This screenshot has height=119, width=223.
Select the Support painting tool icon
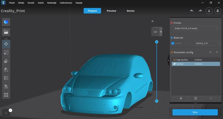click(6, 86)
